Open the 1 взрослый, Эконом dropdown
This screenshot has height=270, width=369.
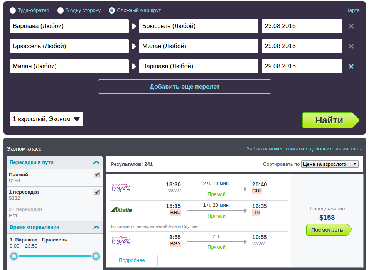click(x=46, y=119)
